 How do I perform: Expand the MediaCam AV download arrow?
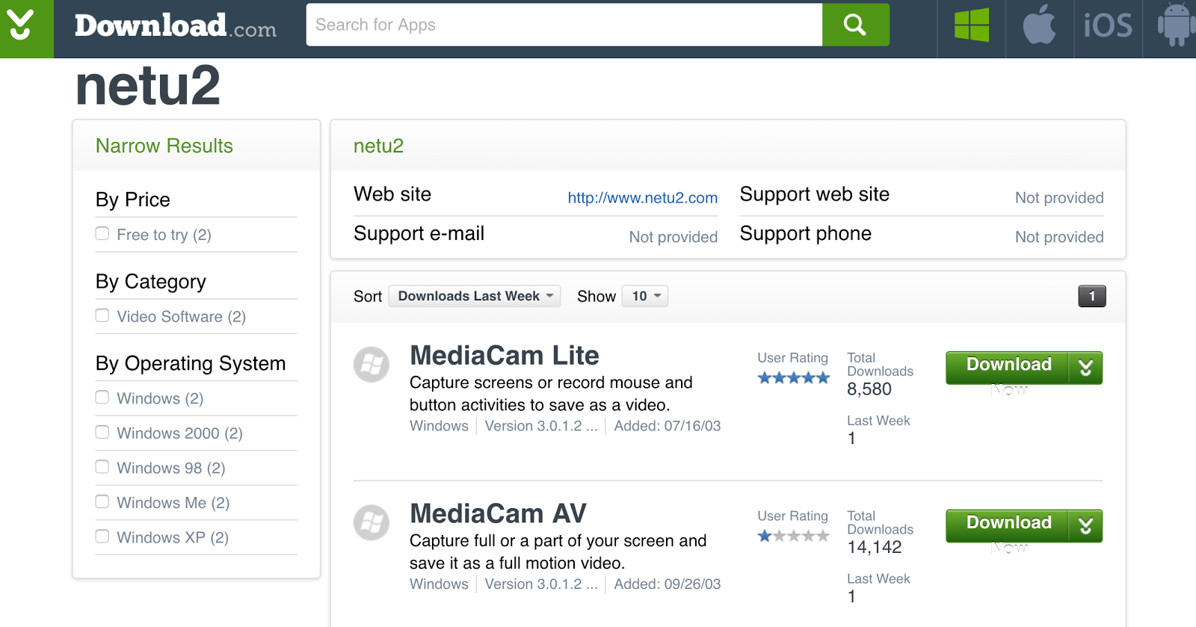click(x=1086, y=526)
